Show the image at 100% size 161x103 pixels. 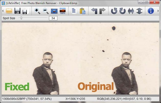click(x=63, y=11)
